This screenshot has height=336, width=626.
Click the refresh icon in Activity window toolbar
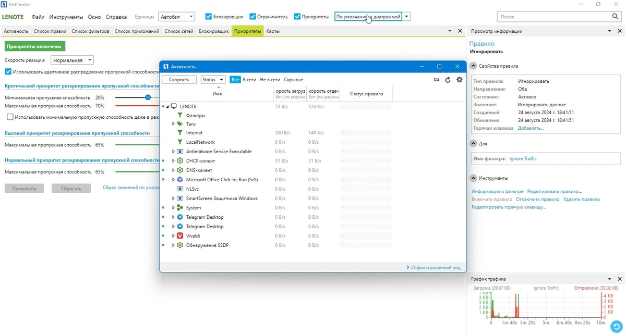point(448,80)
